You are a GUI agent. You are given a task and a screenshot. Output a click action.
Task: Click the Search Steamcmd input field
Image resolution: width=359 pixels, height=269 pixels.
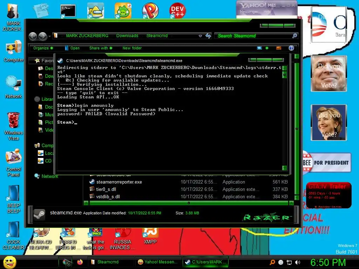[x=254, y=36]
